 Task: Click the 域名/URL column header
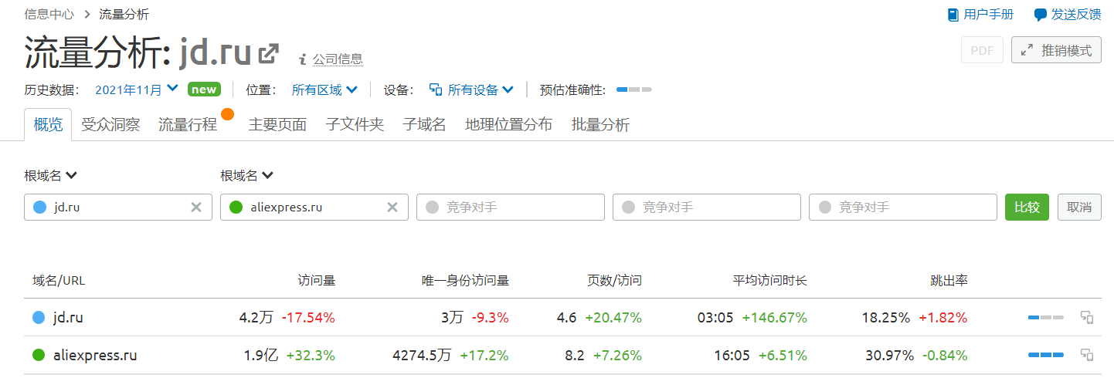(x=59, y=281)
